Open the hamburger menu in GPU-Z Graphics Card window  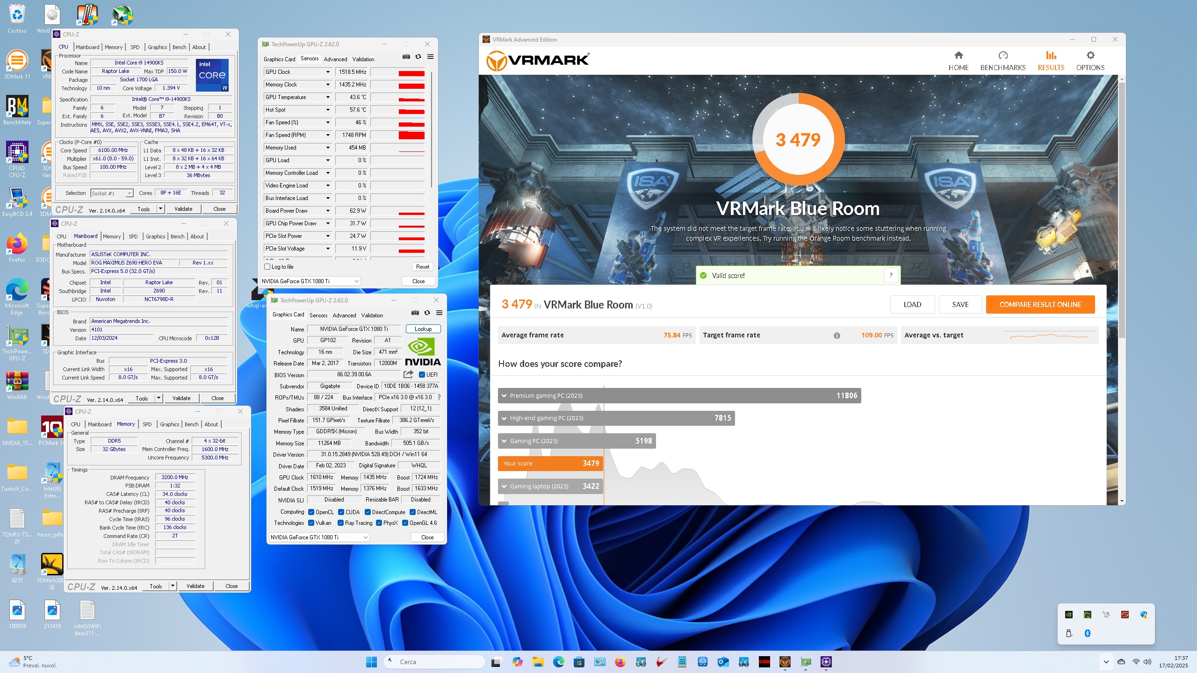click(439, 313)
